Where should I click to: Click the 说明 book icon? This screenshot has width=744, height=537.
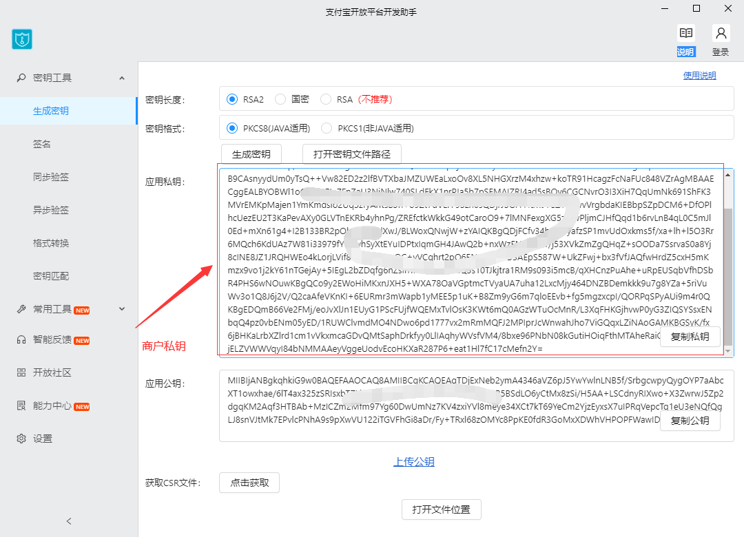685,33
